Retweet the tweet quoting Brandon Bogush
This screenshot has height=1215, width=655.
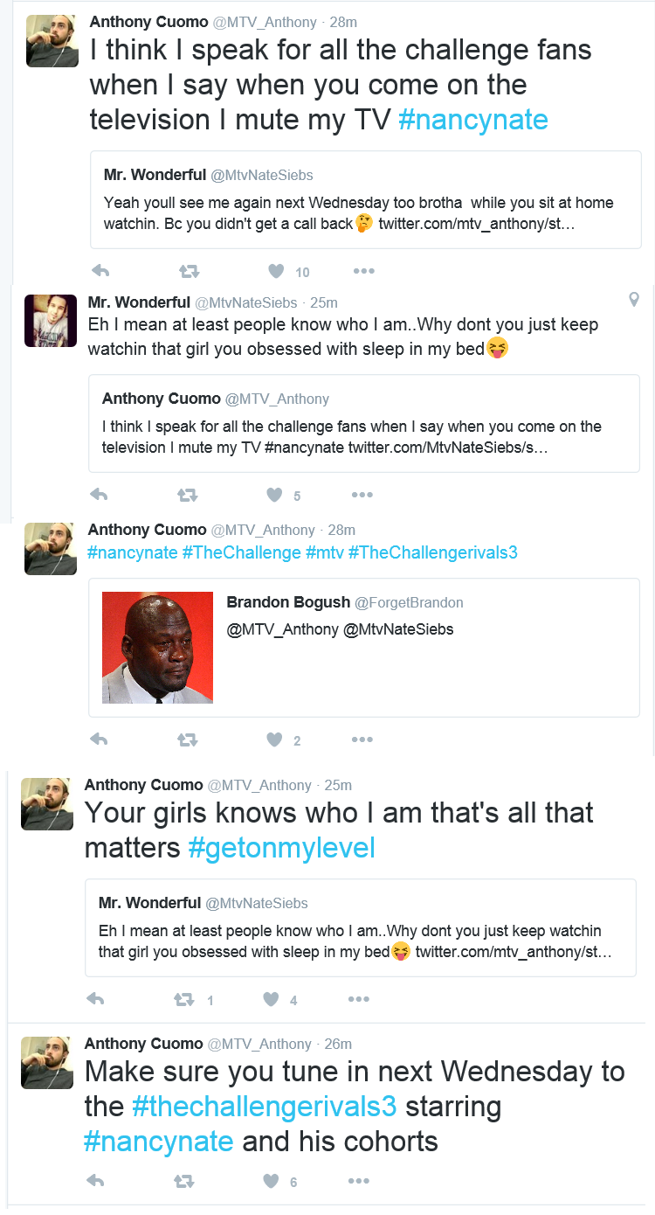(x=187, y=739)
